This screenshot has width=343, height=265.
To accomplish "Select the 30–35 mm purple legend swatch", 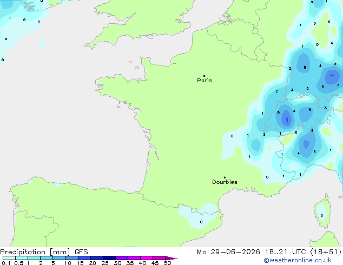I will (x=122, y=258).
